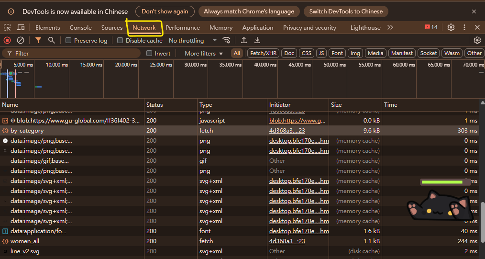The width and height of the screenshot is (485, 259).
Task: Click the request list vertical scrollbar
Action: click(x=482, y=223)
